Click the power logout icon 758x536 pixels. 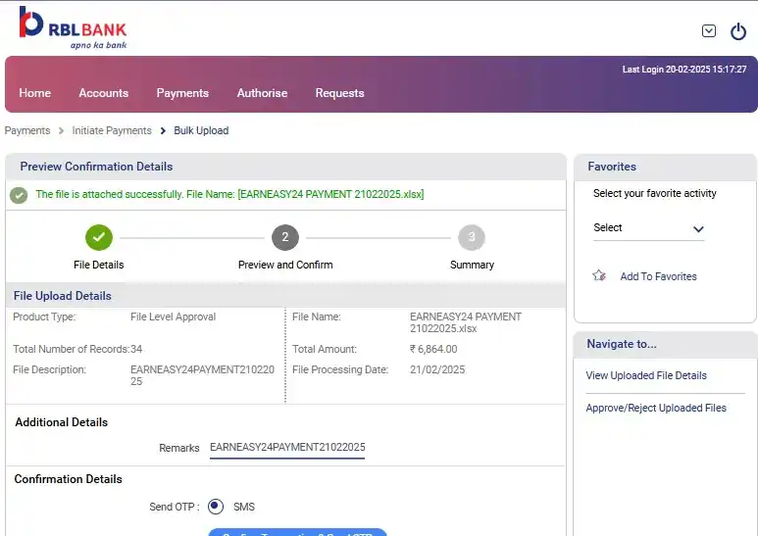[738, 31]
